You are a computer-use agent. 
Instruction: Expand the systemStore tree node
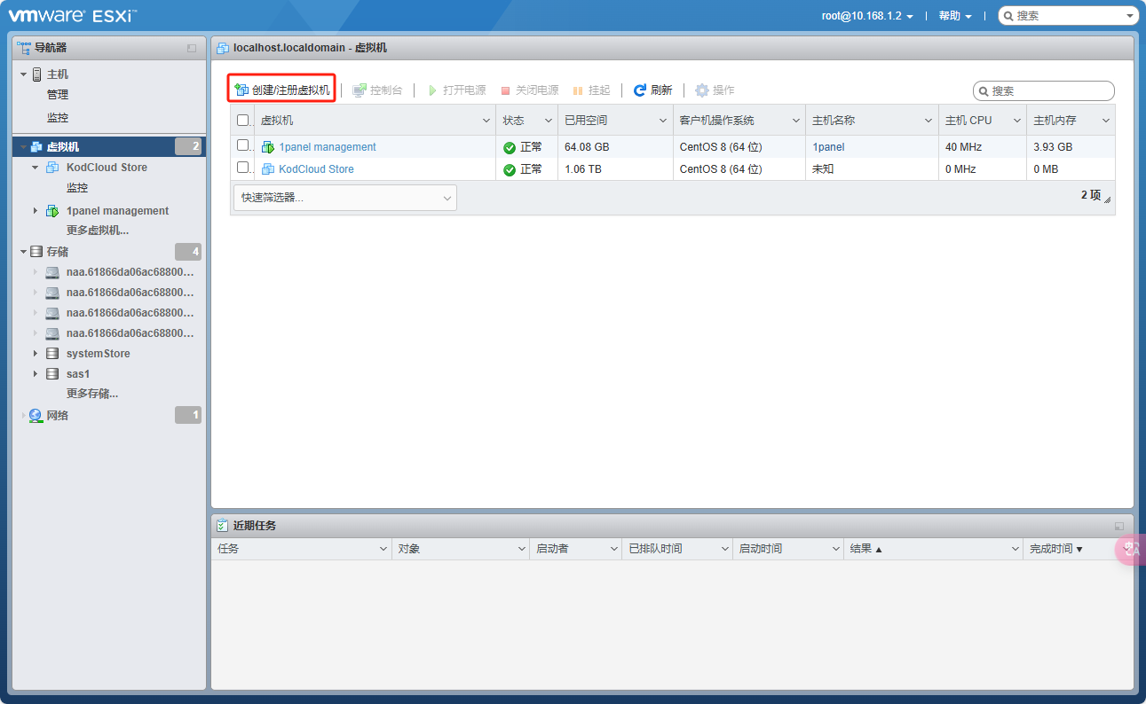36,354
